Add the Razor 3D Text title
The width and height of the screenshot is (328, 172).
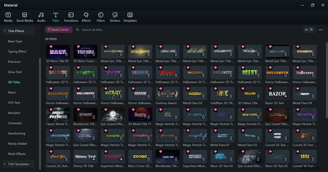(285, 96)
